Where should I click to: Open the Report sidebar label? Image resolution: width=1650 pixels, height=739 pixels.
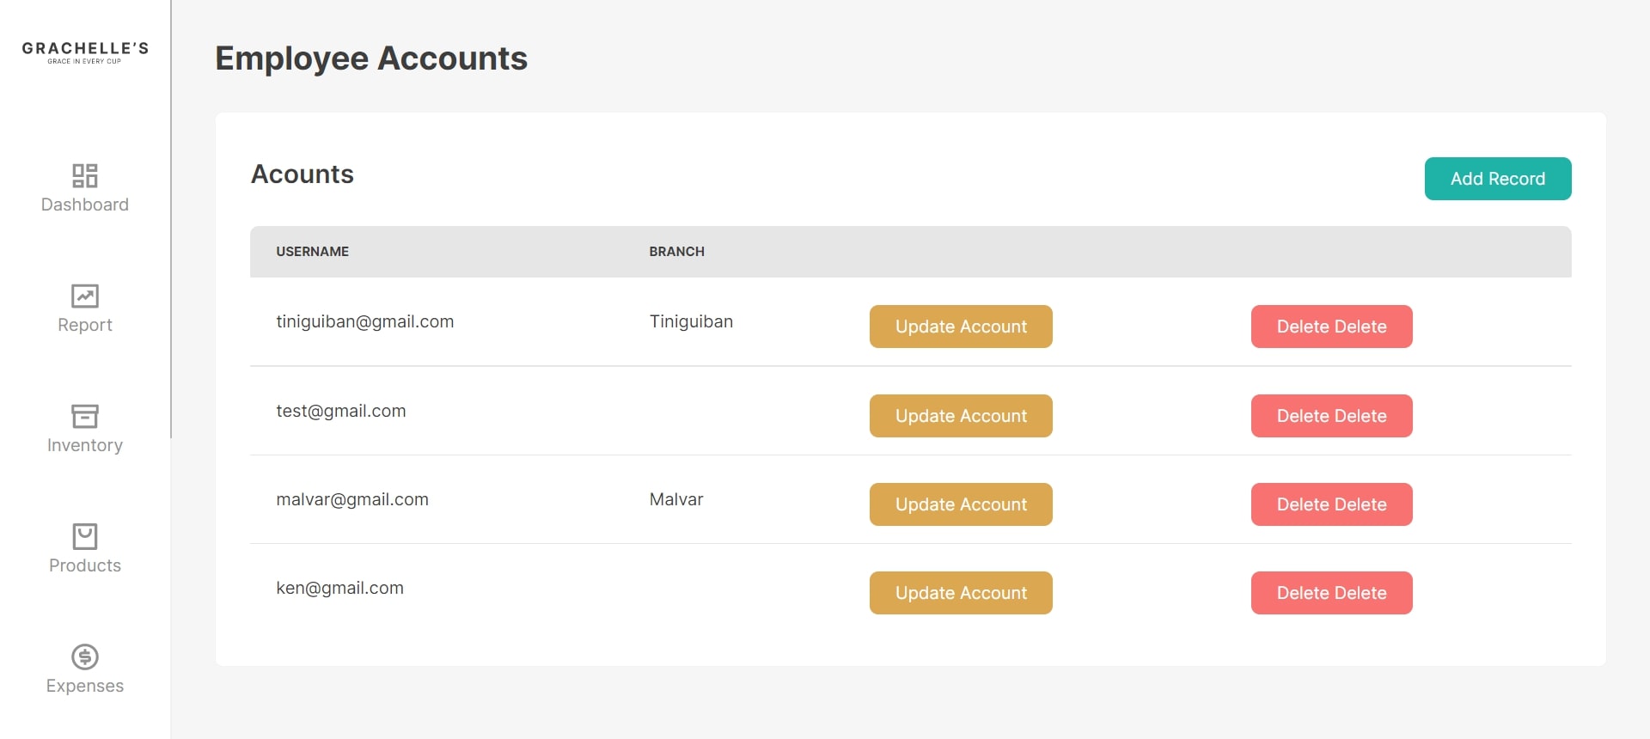85,325
